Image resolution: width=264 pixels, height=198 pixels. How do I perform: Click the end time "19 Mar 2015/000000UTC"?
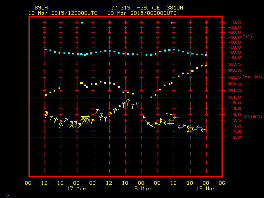point(142,13)
